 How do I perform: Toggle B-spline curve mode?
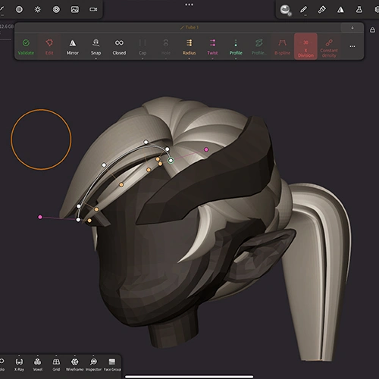pos(282,46)
